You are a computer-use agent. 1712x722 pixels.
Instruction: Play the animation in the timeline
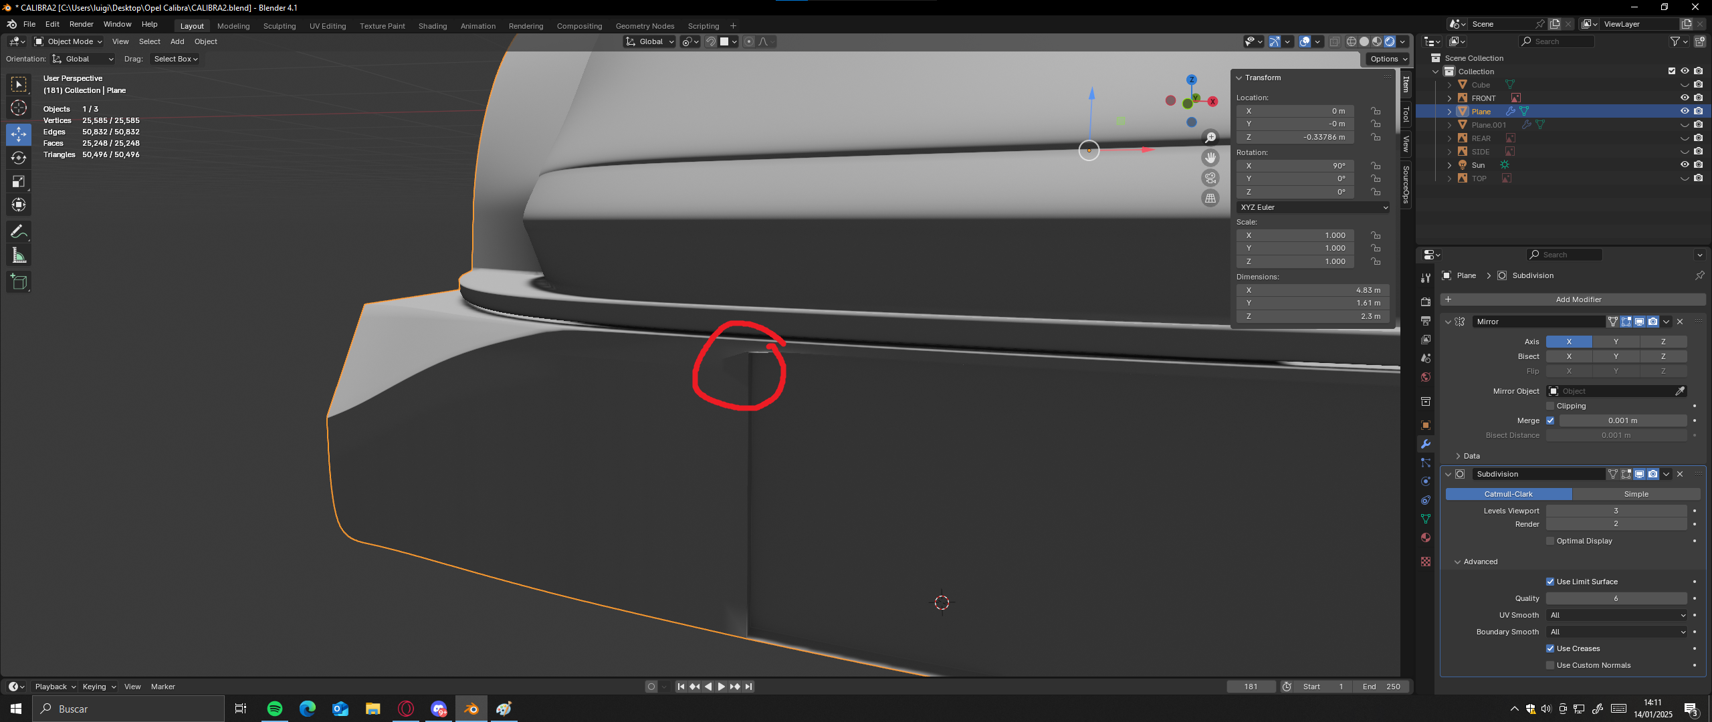[721, 687]
